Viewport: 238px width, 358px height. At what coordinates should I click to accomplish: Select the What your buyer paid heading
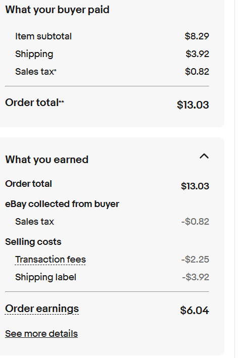tap(57, 10)
